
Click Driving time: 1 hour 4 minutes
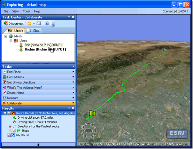37,122
